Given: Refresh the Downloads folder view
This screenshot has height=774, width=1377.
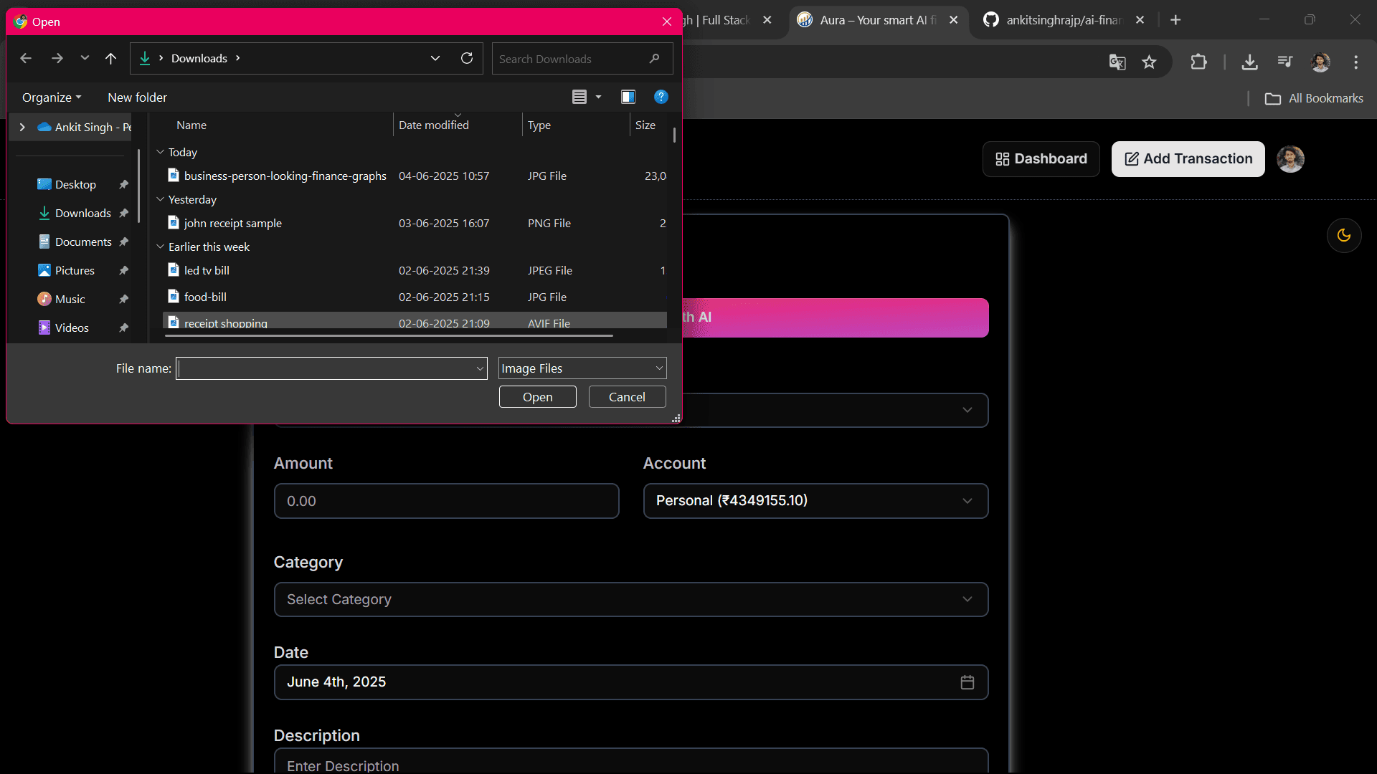Looking at the screenshot, I should (467, 58).
